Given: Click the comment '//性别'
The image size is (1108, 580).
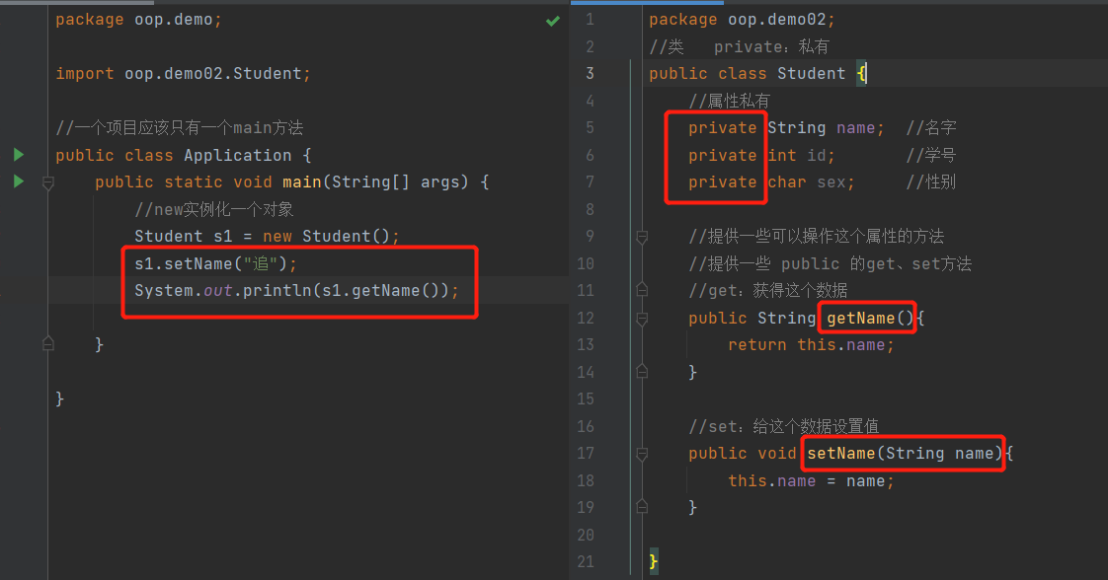Looking at the screenshot, I should (931, 182).
